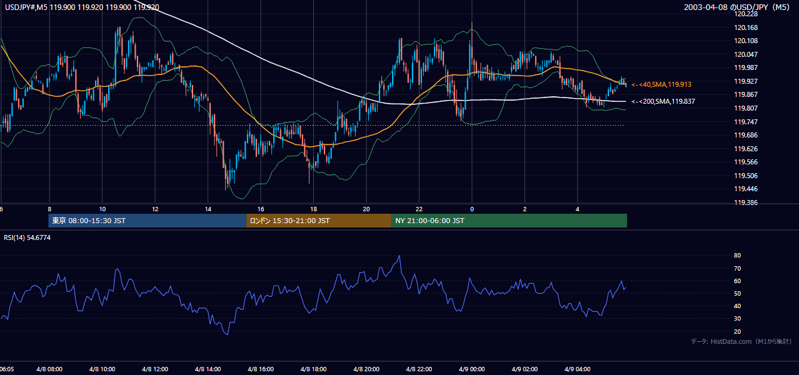Click the 4/8 10:00 time label
Screen dimensions: 799x375
[101, 369]
